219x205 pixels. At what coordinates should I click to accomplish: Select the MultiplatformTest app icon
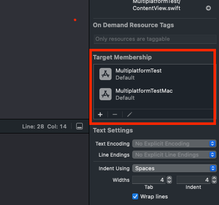(x=105, y=74)
